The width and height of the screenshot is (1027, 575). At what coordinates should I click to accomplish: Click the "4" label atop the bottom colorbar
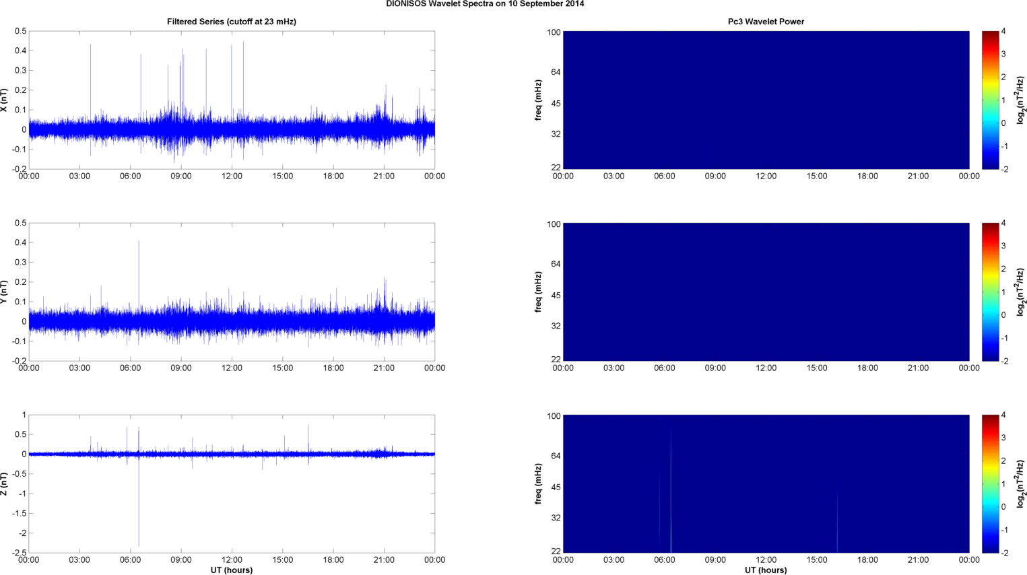coord(1003,415)
